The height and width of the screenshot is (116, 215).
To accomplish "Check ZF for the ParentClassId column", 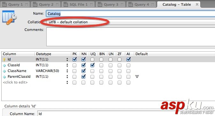I will pos(119,77).
